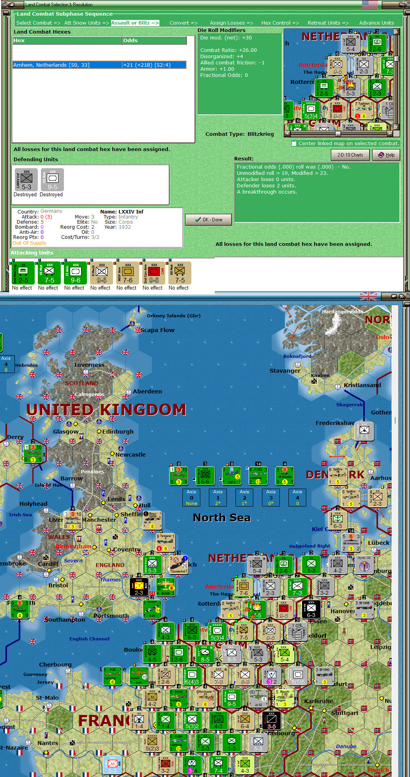Select the Hurricane XII CAN counter
The width and height of the screenshot is (410, 777).
coord(205,699)
